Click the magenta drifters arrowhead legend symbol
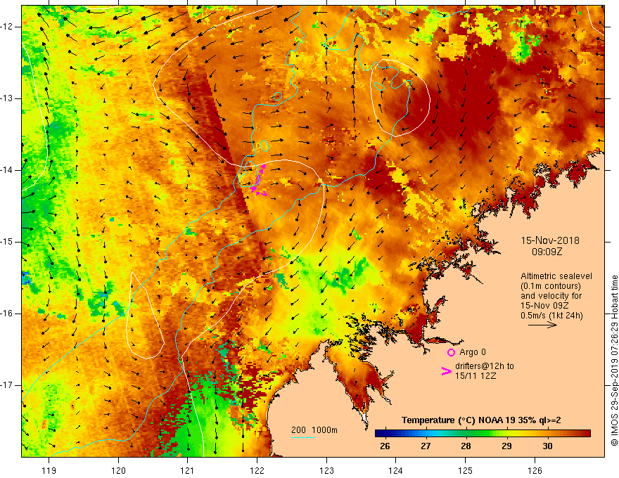 click(x=446, y=371)
